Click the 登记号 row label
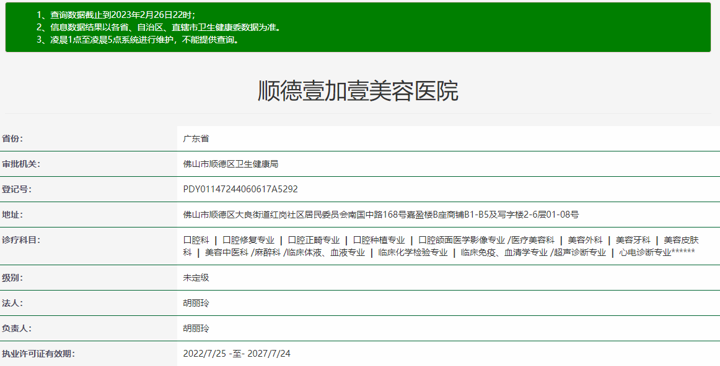Screen dimensions: 720x366 [x=16, y=189]
